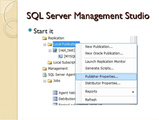
Task: Open the Reports submenu arrow
Action: (133, 92)
